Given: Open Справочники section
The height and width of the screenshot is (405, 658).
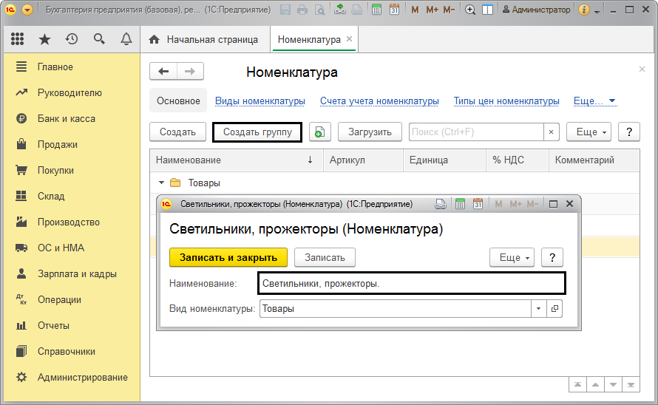Looking at the screenshot, I should tap(67, 351).
